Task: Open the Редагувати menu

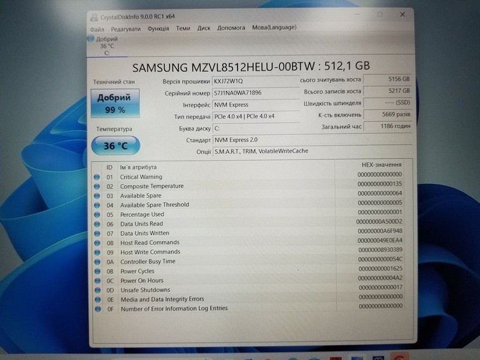Action: click(x=126, y=29)
